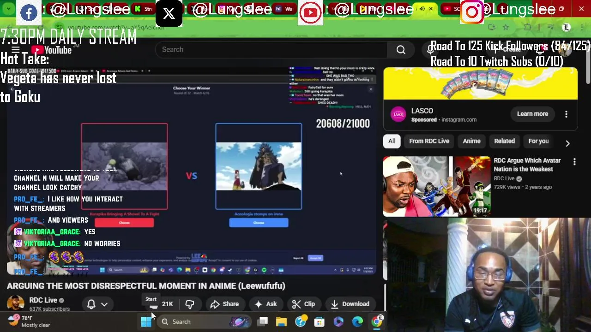Open Microsoft Store from taskbar
The height and width of the screenshot is (332, 591).
tap(320, 321)
